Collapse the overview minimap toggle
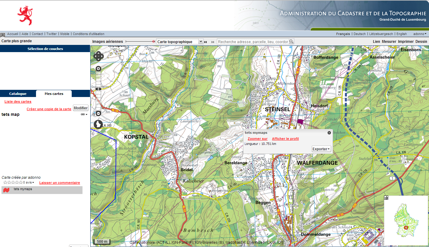429x247 pixels. 386,197
